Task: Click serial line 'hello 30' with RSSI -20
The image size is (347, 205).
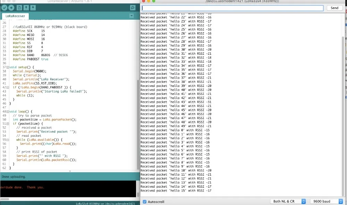Action: pyautogui.click(x=176, y=50)
